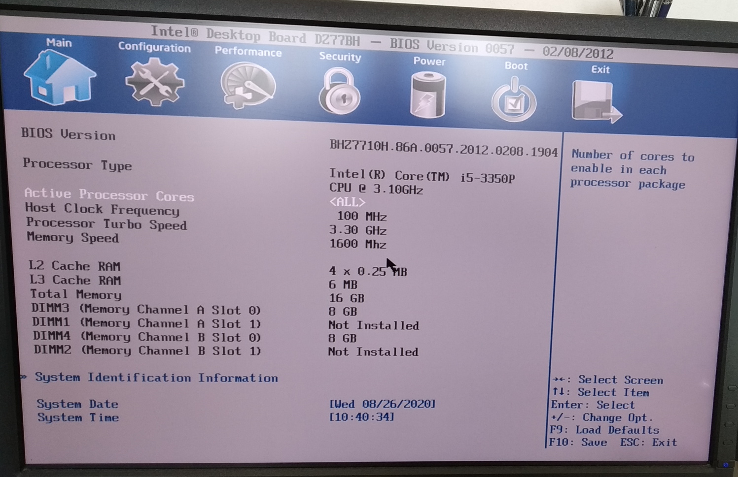Open the Configuration wrench icon

coord(154,83)
